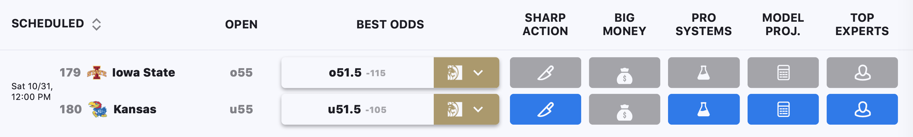This screenshot has height=137, width=913.
Task: Select the u51.5 -105 best odds
Action: [357, 109]
